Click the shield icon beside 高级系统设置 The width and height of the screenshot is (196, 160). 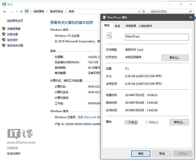click(4, 45)
